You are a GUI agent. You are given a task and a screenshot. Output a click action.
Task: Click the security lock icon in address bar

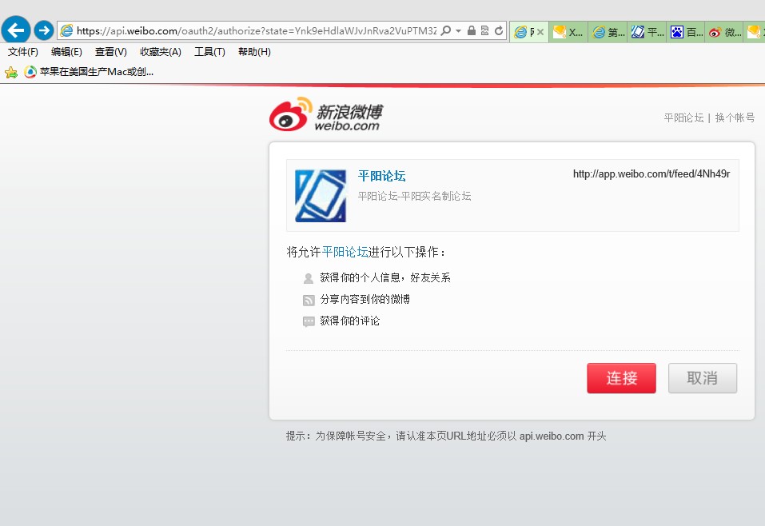tap(472, 30)
